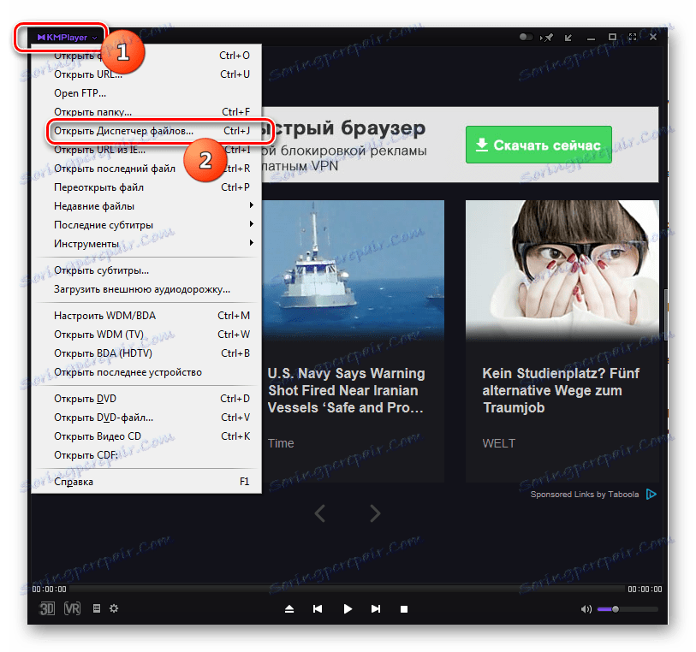Screen dimensions: 696x652
Task: Click the total duration time display
Action: pyautogui.click(x=645, y=589)
